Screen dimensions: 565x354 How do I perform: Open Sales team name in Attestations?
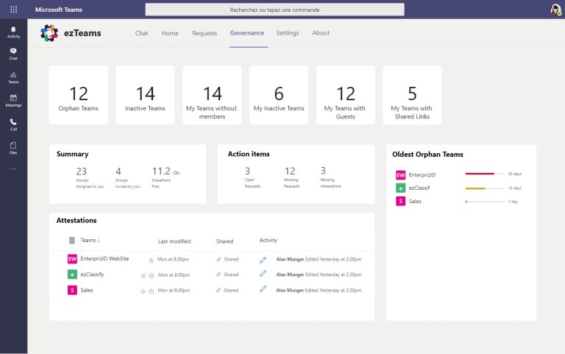[x=87, y=290]
